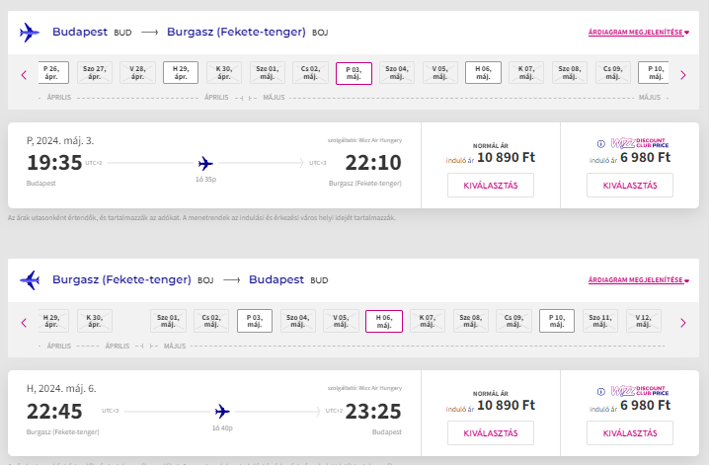Select return date P 03, máj.
Image resolution: width=709 pixels, height=465 pixels.
pos(254,321)
